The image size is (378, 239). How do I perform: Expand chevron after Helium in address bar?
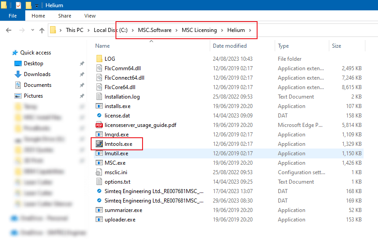point(251,31)
